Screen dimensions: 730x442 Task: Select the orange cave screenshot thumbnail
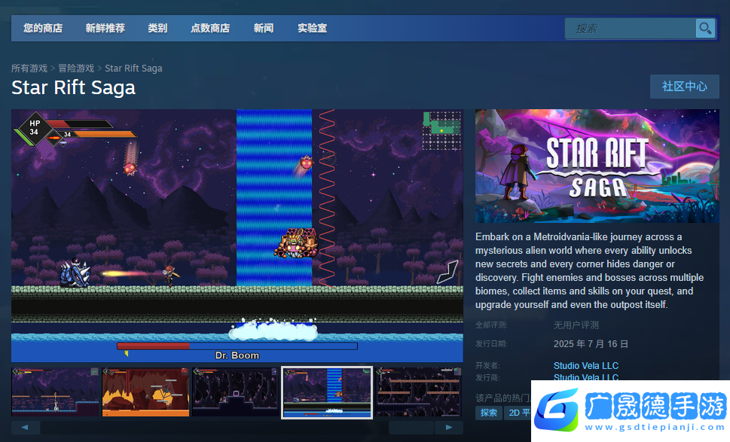click(145, 392)
